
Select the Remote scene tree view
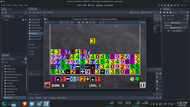click(x=7, y=16)
